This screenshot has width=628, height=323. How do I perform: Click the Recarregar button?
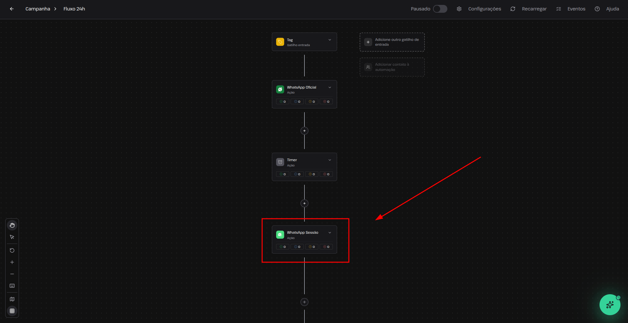pyautogui.click(x=529, y=9)
